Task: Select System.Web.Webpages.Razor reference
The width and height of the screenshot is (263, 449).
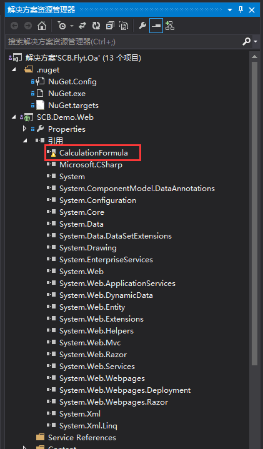Action: [114, 402]
